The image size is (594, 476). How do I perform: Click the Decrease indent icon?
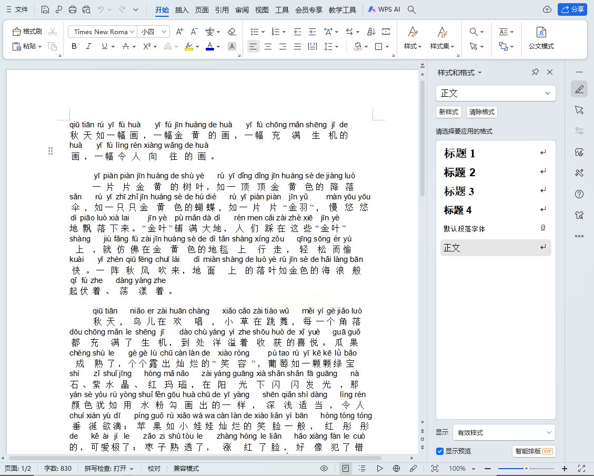tap(297, 32)
